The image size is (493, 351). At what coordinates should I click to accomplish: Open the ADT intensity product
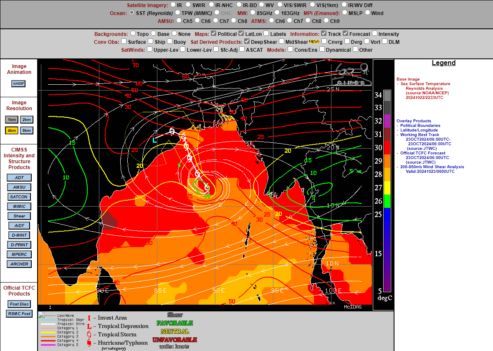[19, 177]
